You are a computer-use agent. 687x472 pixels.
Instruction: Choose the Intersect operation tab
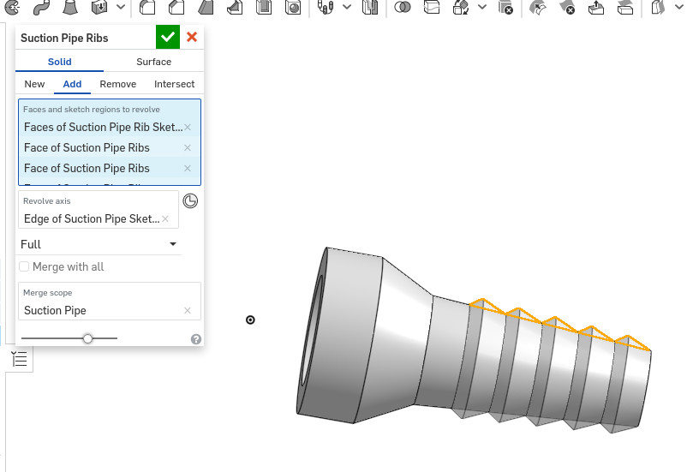click(x=175, y=84)
